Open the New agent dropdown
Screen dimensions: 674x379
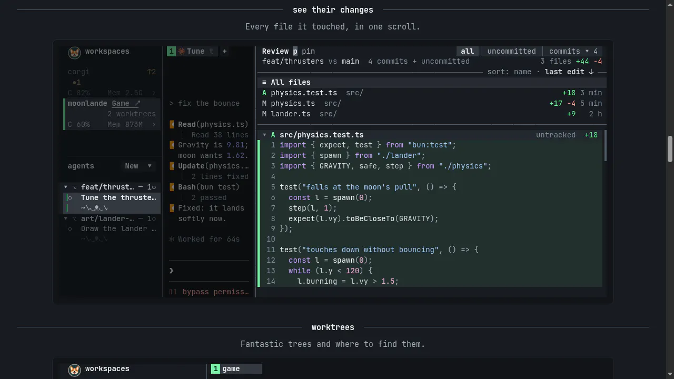pos(138,166)
